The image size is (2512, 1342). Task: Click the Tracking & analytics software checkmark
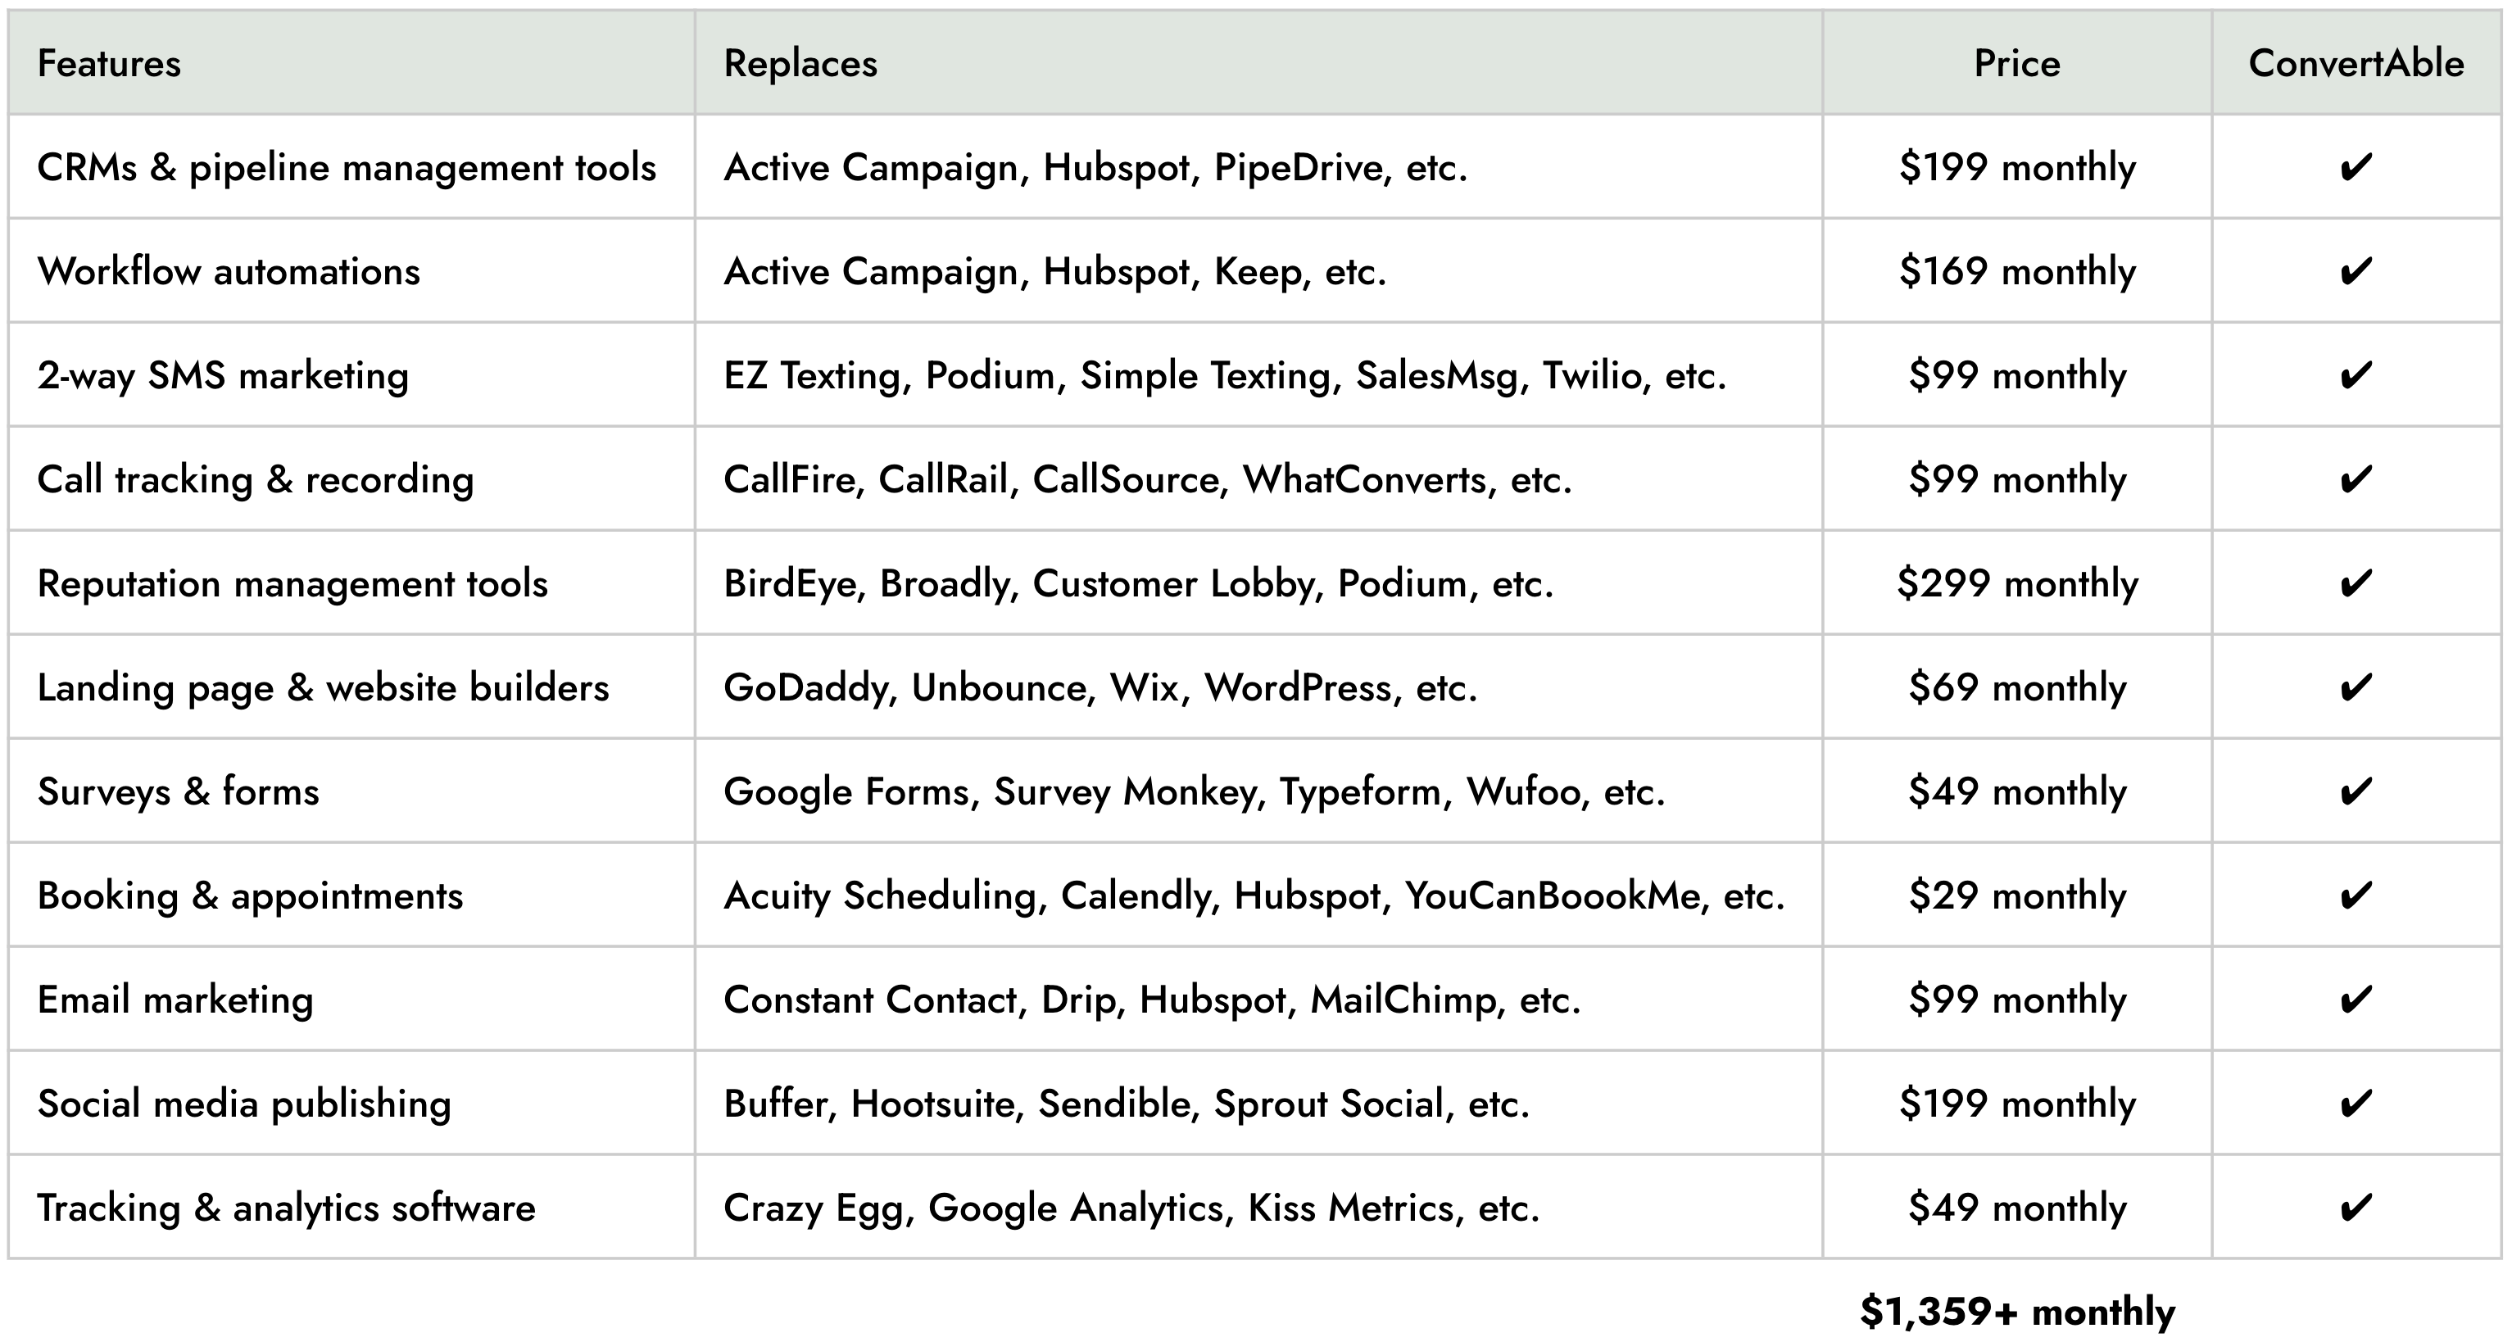pyautogui.click(x=2356, y=1208)
